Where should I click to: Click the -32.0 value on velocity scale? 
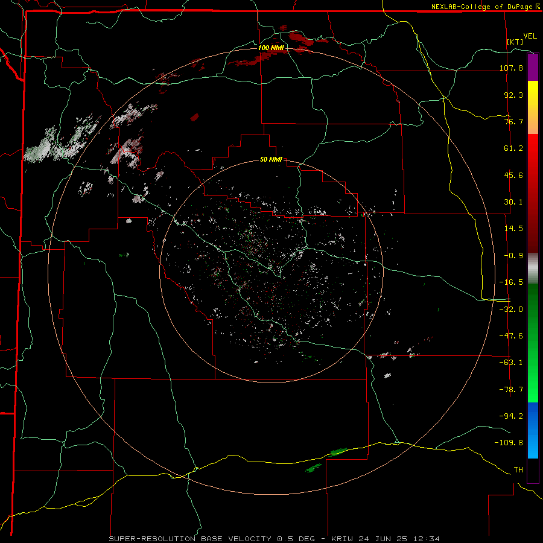coord(511,310)
